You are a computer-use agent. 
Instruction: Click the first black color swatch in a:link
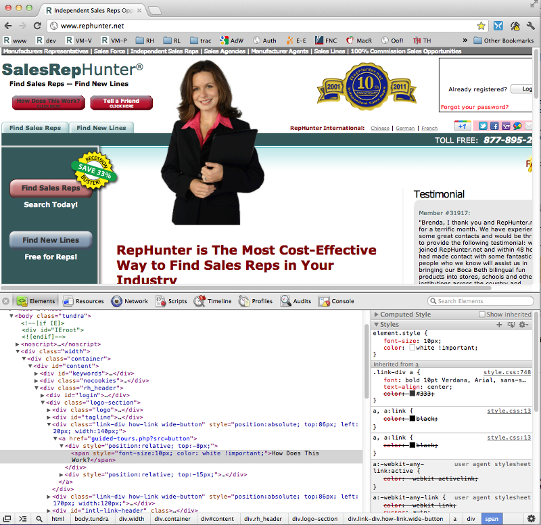click(412, 418)
